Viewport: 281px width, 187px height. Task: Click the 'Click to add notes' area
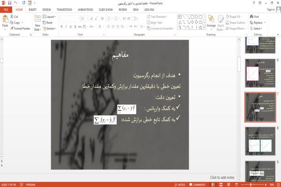coord(222,178)
